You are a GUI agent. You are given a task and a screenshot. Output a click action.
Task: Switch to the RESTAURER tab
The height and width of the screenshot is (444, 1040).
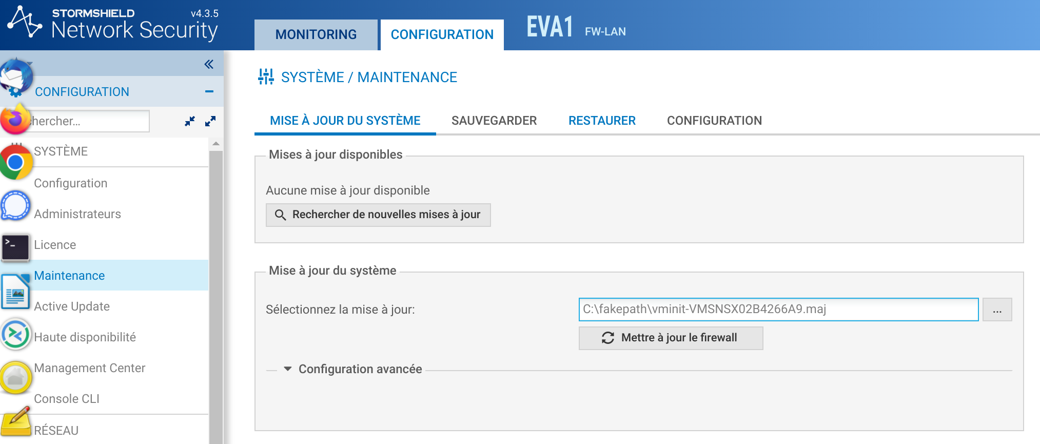(602, 121)
